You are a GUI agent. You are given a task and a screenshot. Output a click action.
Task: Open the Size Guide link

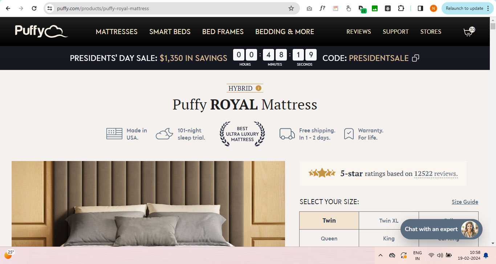(465, 202)
